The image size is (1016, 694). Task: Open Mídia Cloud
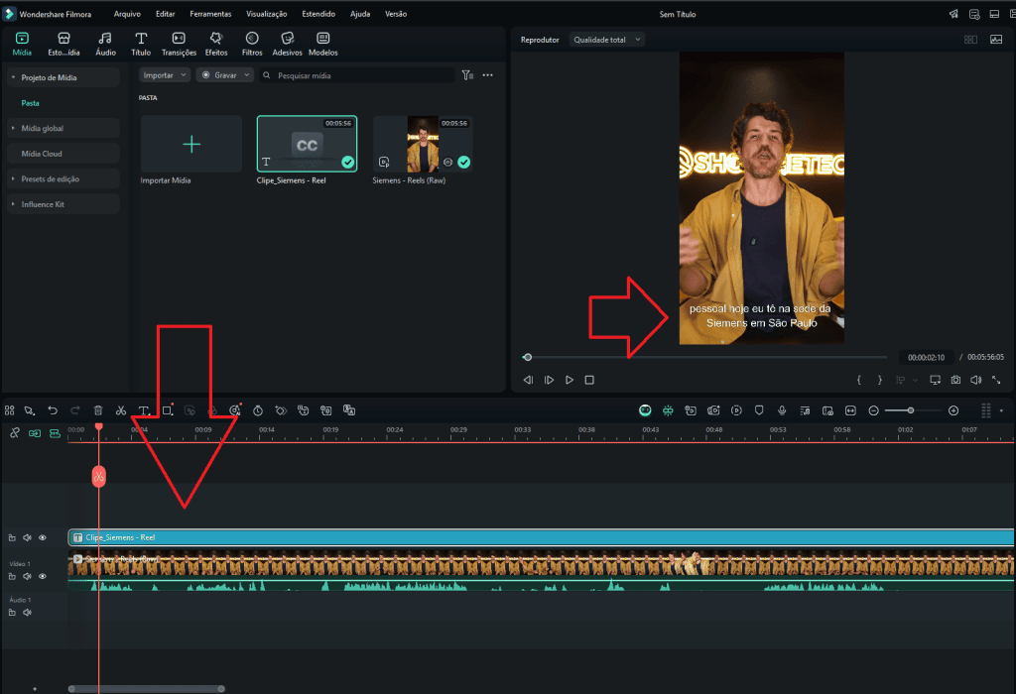(x=63, y=154)
